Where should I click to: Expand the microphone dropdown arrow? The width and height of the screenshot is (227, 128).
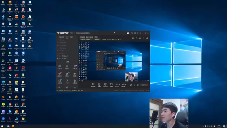[119, 84]
